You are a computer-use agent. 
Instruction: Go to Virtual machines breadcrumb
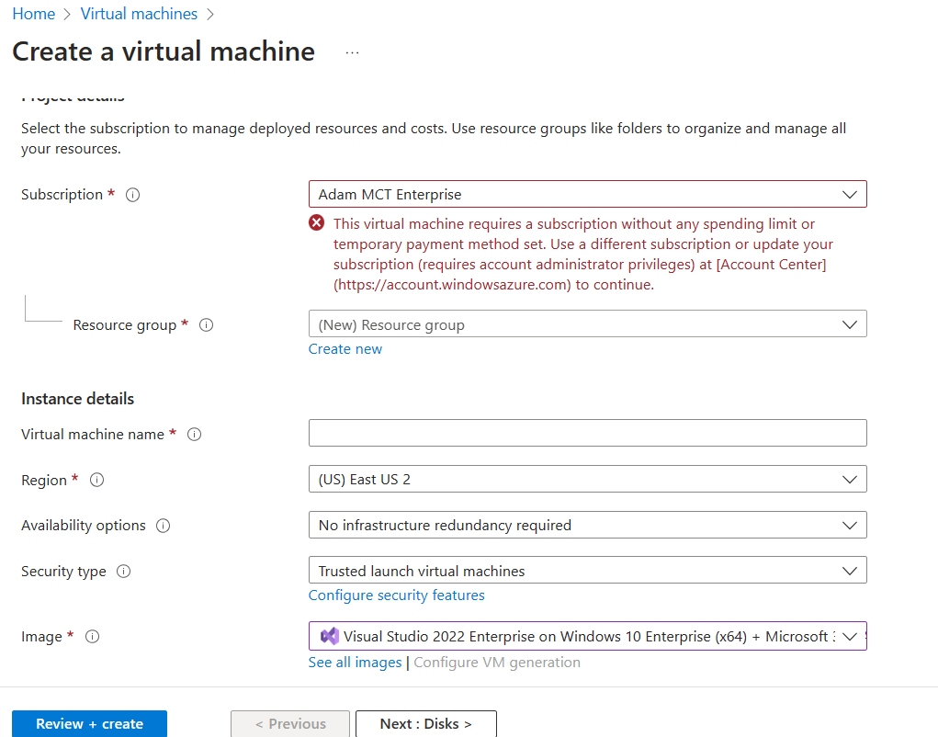pyautogui.click(x=139, y=14)
